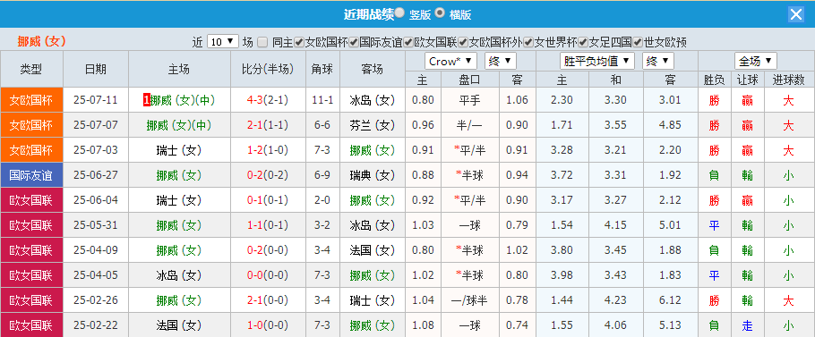
Task: Uncheck the 女欧国杯 filter checkbox
Action: tap(299, 42)
